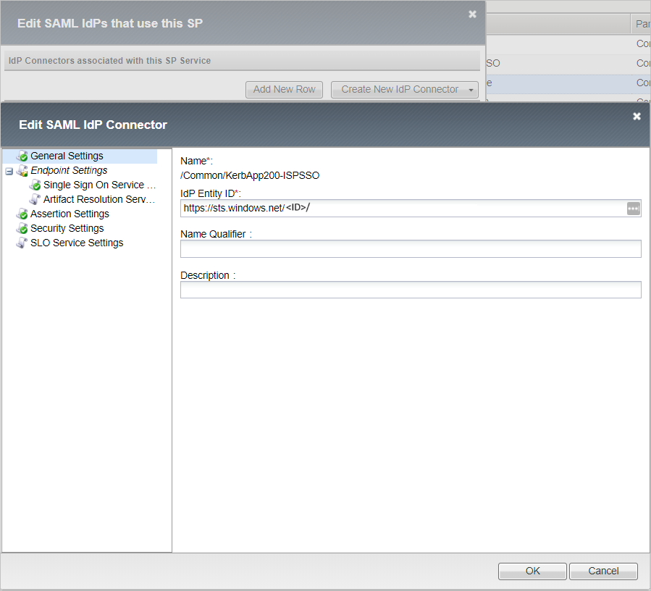Open Single Sign On Service settings
The width and height of the screenshot is (651, 591).
tap(100, 185)
